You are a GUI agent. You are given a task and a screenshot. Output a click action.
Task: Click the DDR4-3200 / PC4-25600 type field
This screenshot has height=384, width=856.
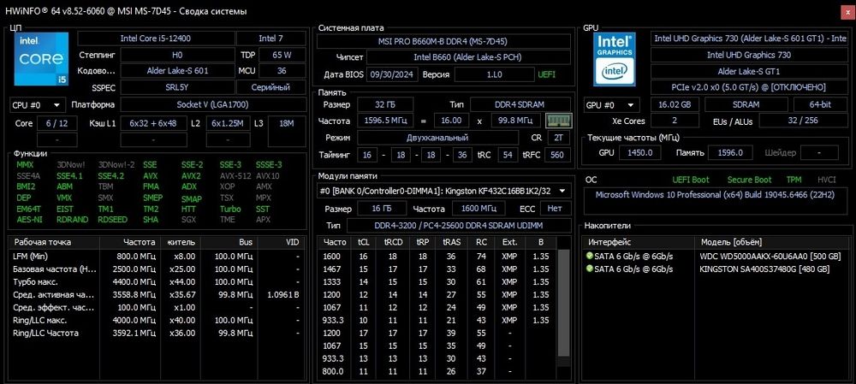(x=459, y=225)
